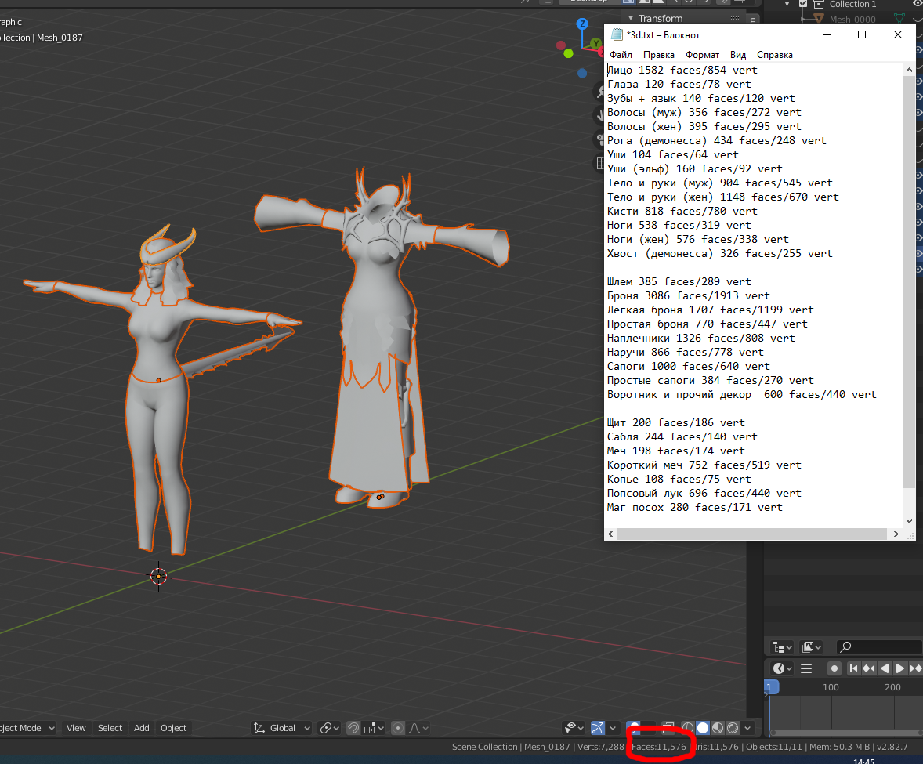Switch to solid viewport shading
The image size is (923, 764).
click(703, 728)
